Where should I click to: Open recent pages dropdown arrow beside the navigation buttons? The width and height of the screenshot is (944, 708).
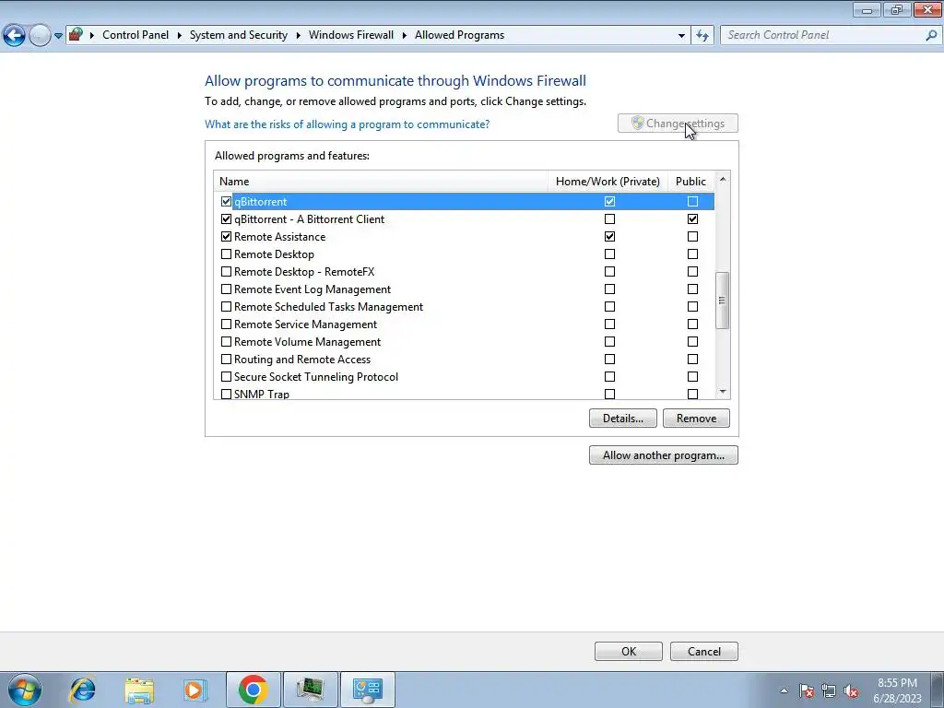click(58, 36)
